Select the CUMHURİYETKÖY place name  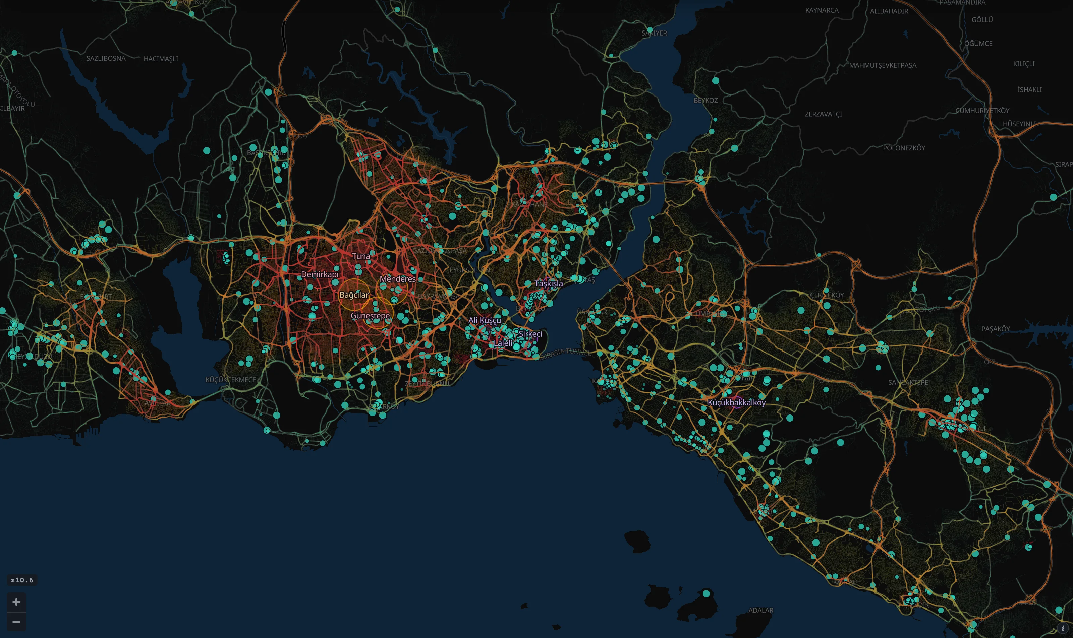click(982, 111)
